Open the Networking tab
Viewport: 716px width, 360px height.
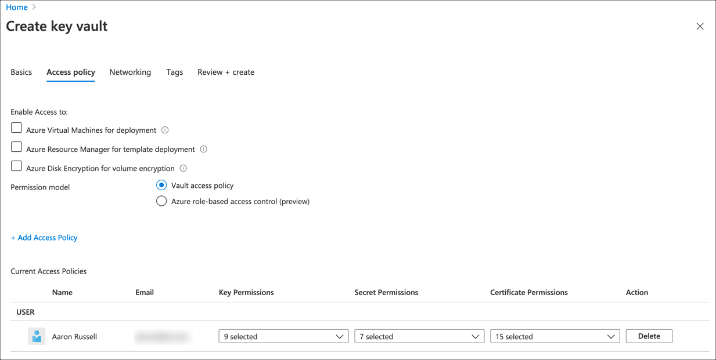pyautogui.click(x=130, y=72)
